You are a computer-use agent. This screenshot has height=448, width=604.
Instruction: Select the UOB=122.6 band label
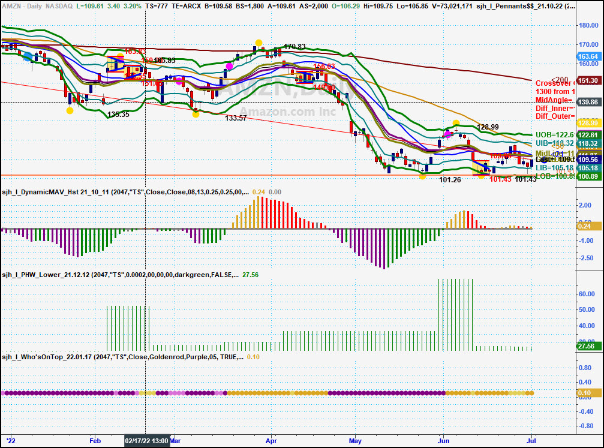[555, 135]
